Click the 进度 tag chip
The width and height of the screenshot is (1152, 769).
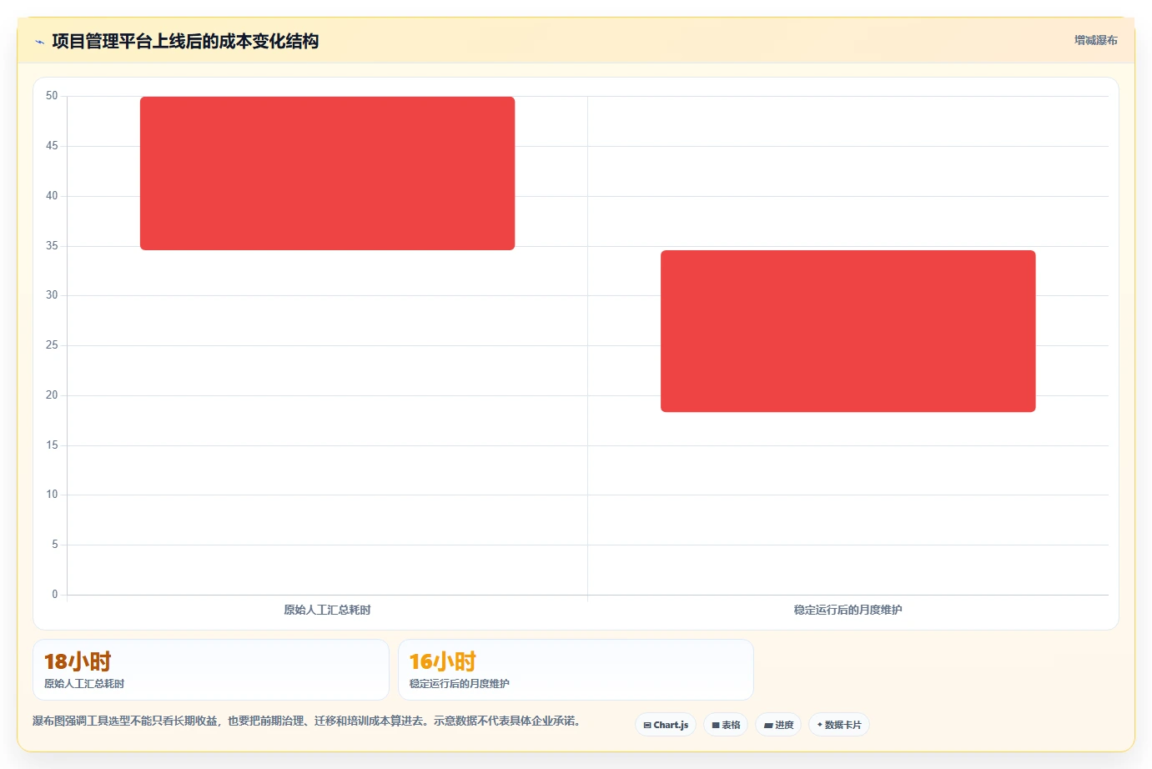click(778, 725)
